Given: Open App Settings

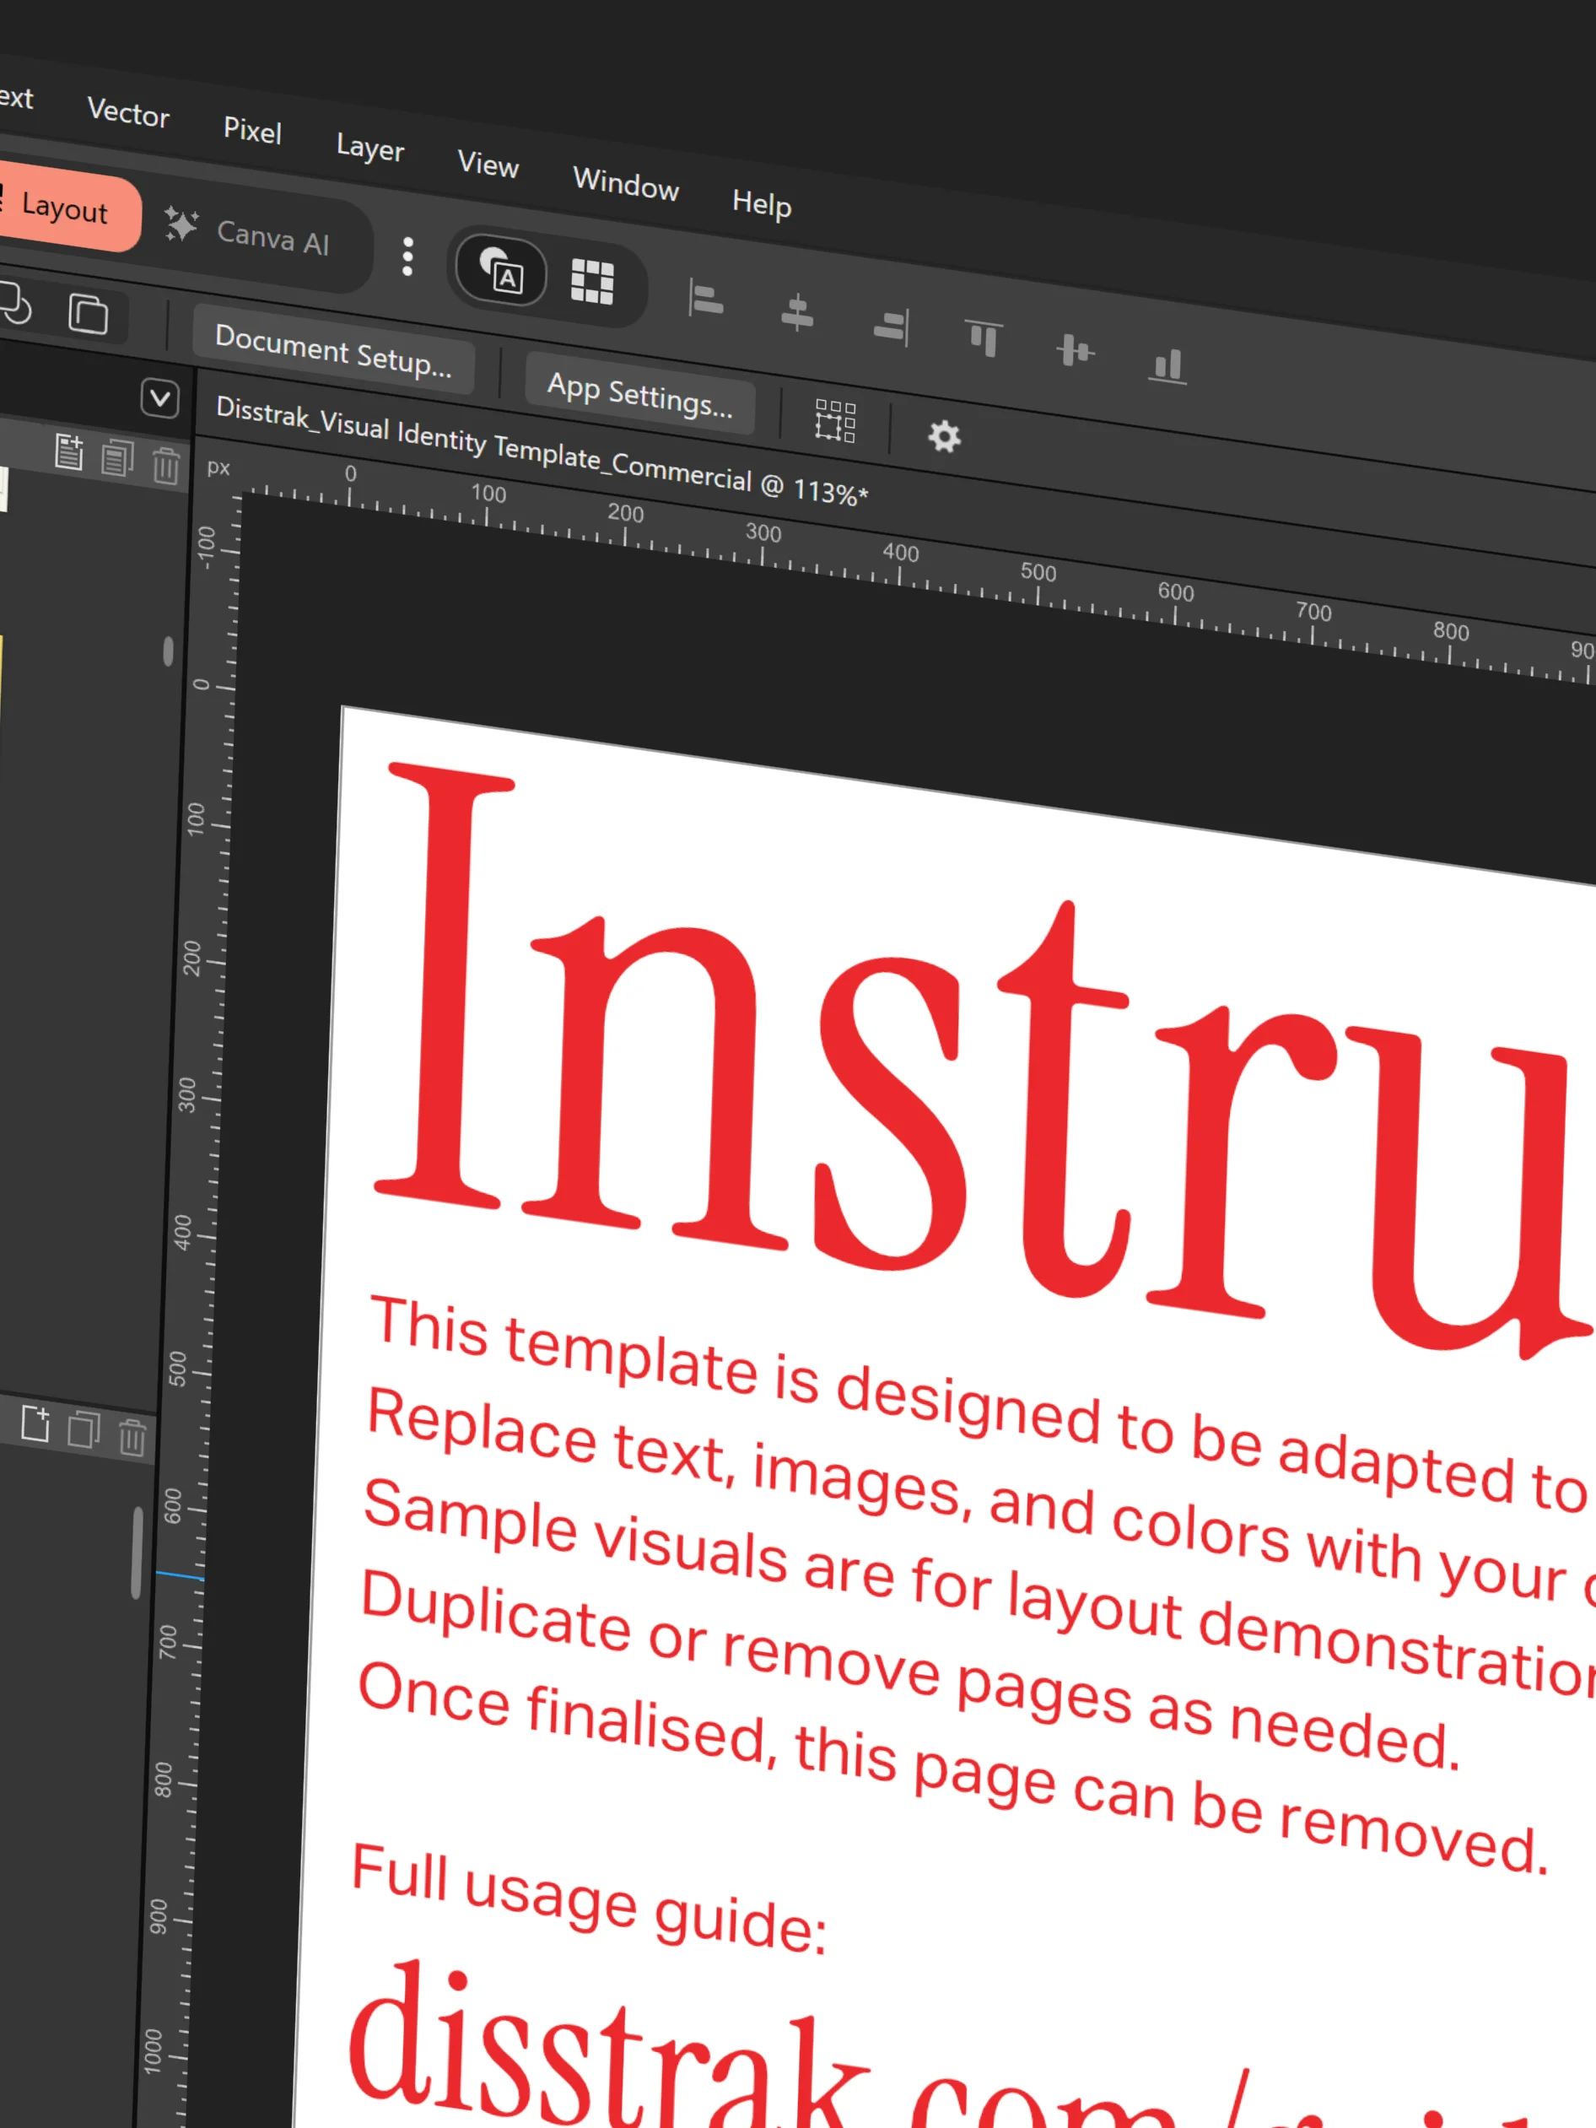Looking at the screenshot, I should click(639, 392).
